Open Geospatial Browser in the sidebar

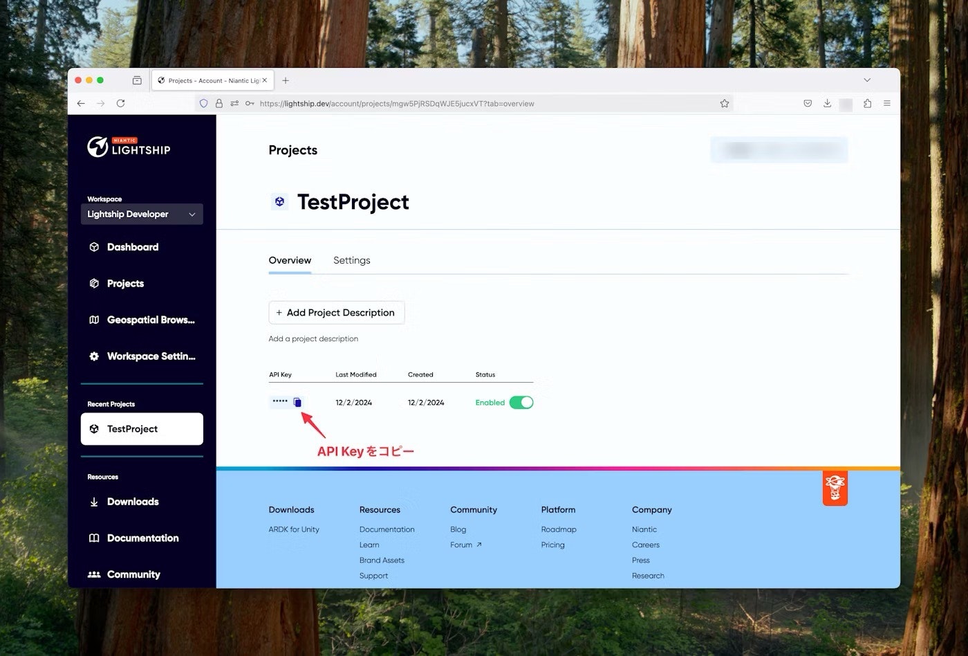tap(142, 320)
